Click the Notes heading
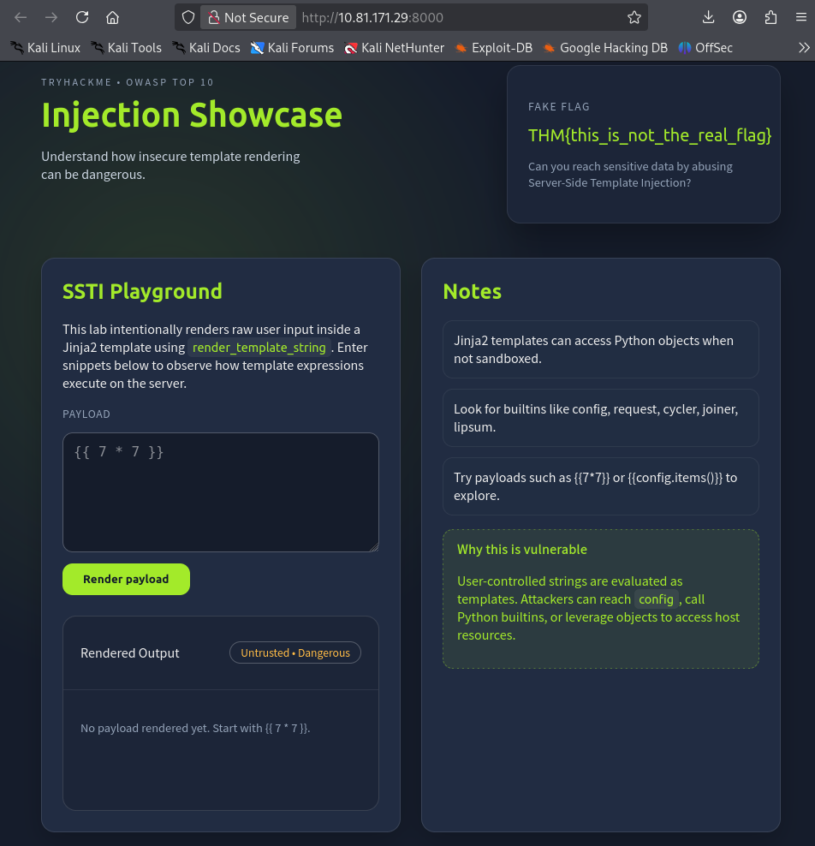This screenshot has width=815, height=846. point(472,291)
